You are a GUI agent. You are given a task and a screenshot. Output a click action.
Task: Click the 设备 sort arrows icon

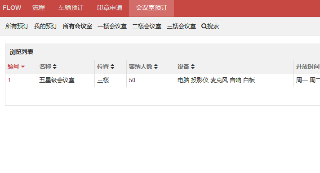(193, 67)
